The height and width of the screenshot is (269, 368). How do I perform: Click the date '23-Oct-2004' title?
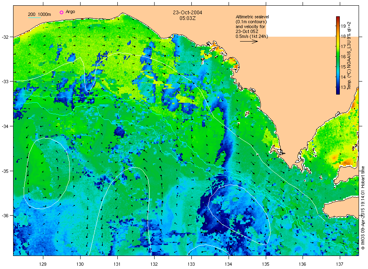188,12
